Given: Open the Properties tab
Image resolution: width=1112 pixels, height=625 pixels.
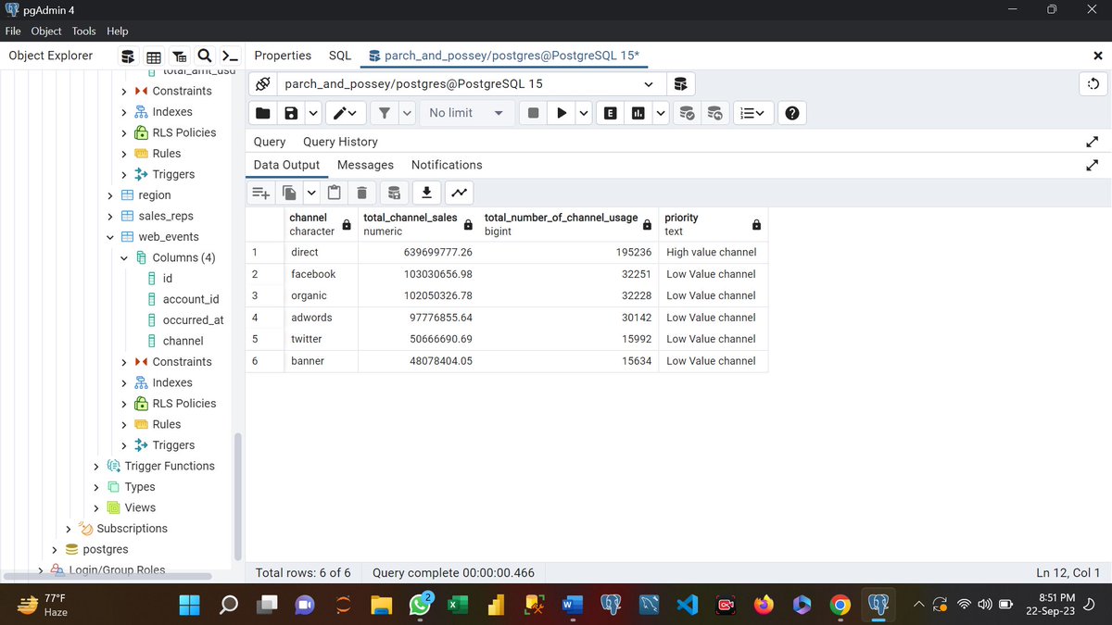Looking at the screenshot, I should pos(283,56).
